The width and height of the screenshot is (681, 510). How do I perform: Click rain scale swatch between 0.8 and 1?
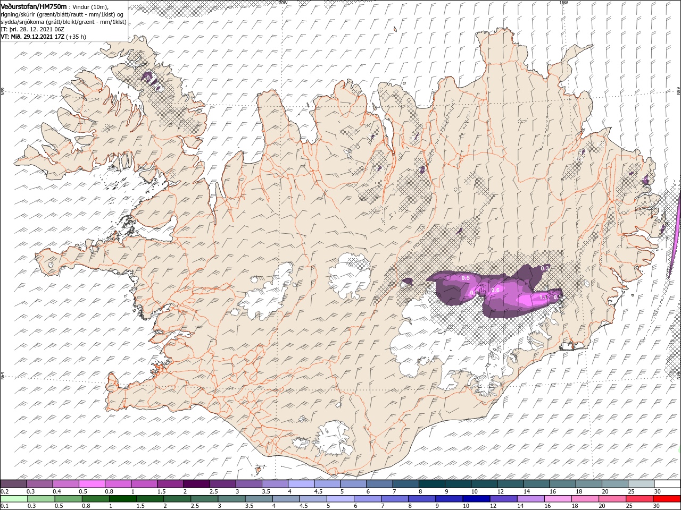(x=96, y=498)
